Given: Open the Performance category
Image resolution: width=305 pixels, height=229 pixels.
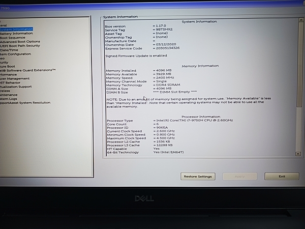Looking at the screenshot, I should pyautogui.click(x=8, y=75).
